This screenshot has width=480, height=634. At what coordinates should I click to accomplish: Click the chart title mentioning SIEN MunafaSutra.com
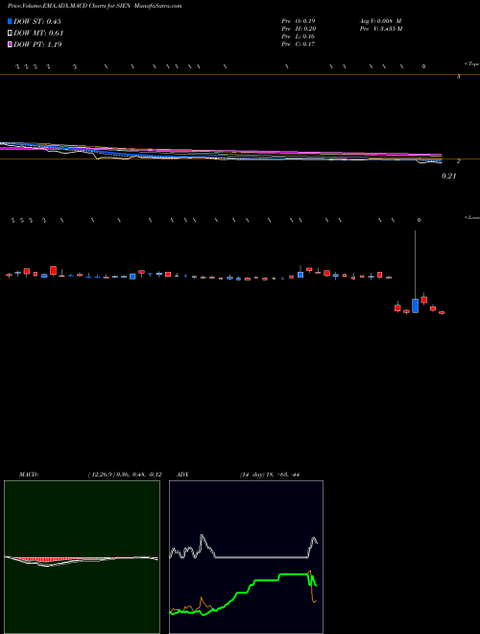tap(94, 6)
